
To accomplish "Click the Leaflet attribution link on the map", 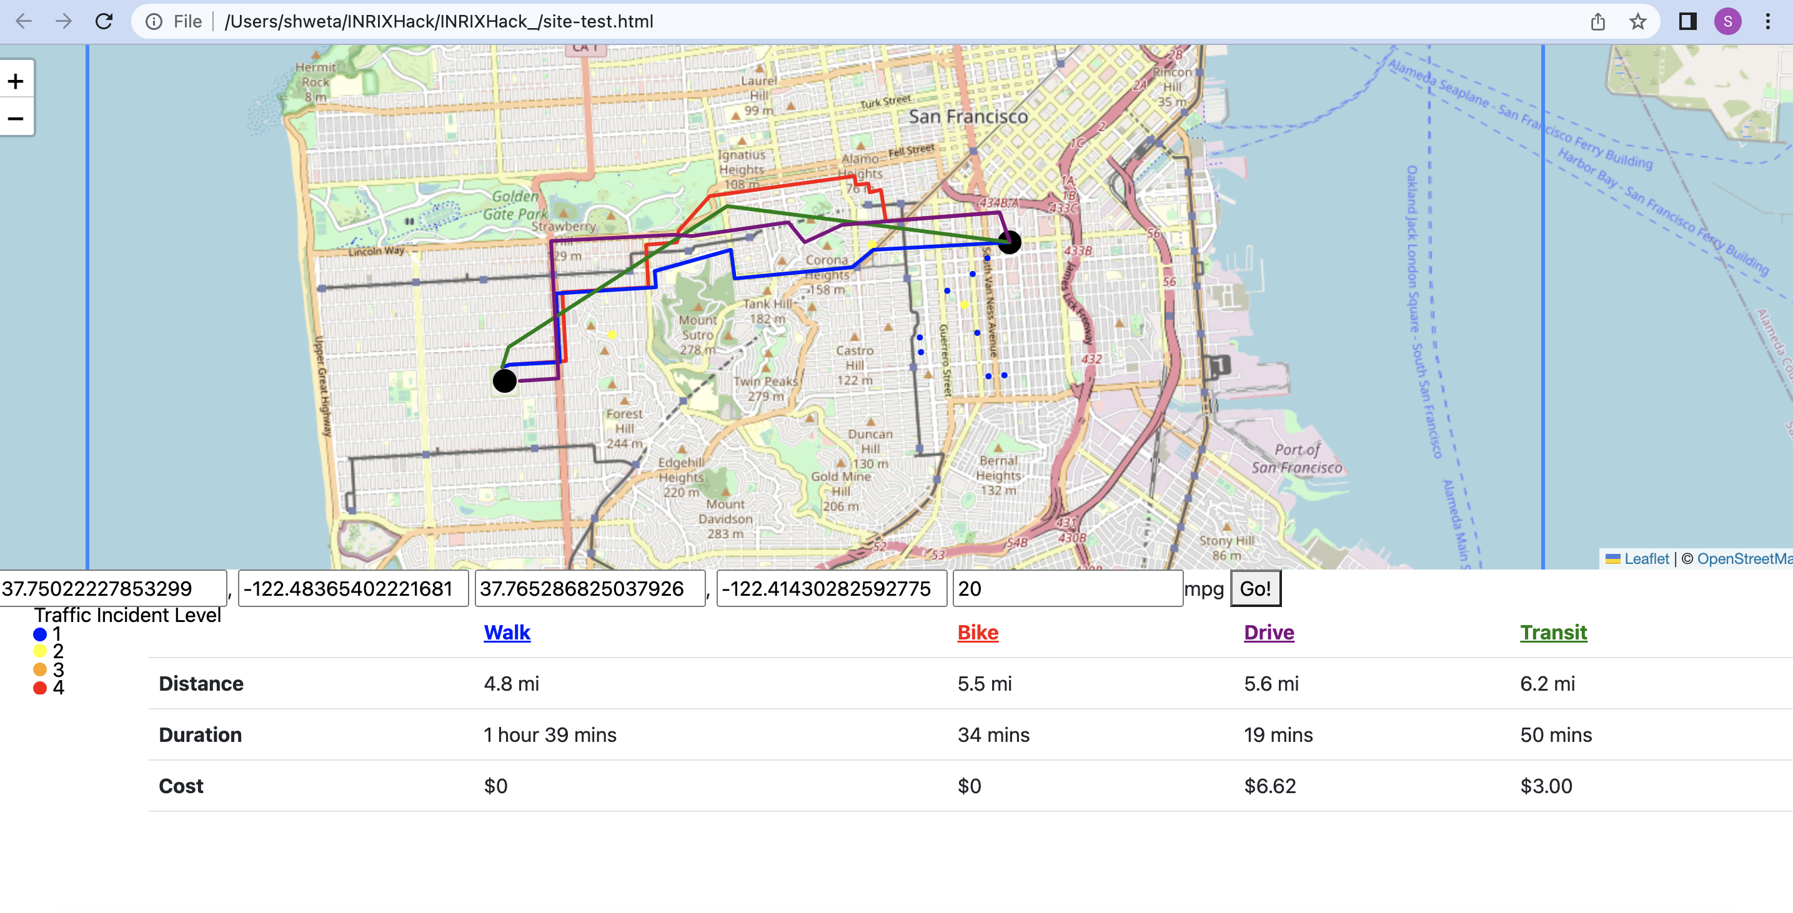I will pos(1646,558).
